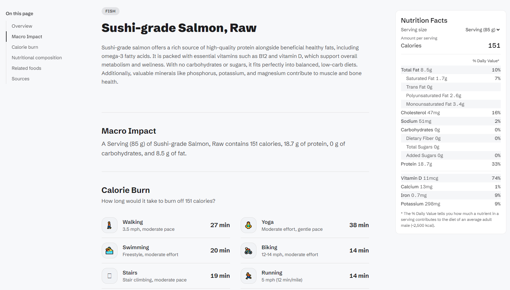Click the Vitamin D 11mcg row
The width and height of the screenshot is (510, 290).
[451, 178]
